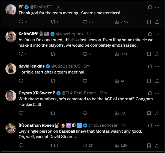Repost KeithCliff's lost season tweet
165x153 pixels.
[53, 54]
